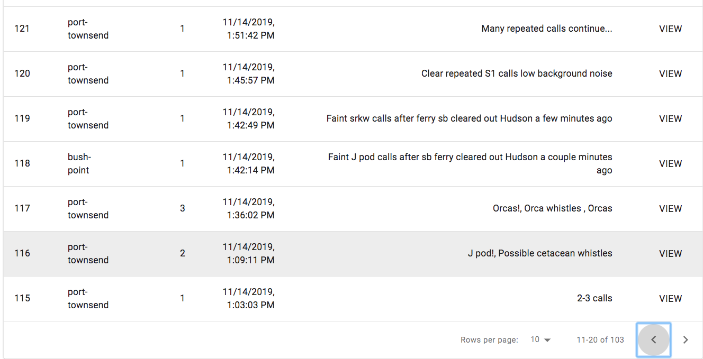View J pod detection 116
This screenshot has width=703, height=359.
coord(670,254)
